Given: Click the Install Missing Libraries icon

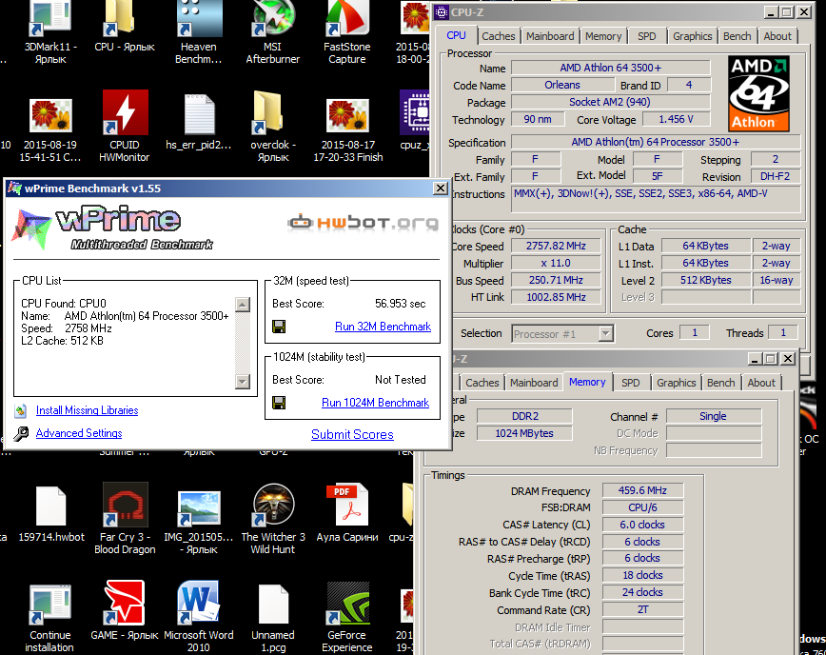Looking at the screenshot, I should click(21, 410).
